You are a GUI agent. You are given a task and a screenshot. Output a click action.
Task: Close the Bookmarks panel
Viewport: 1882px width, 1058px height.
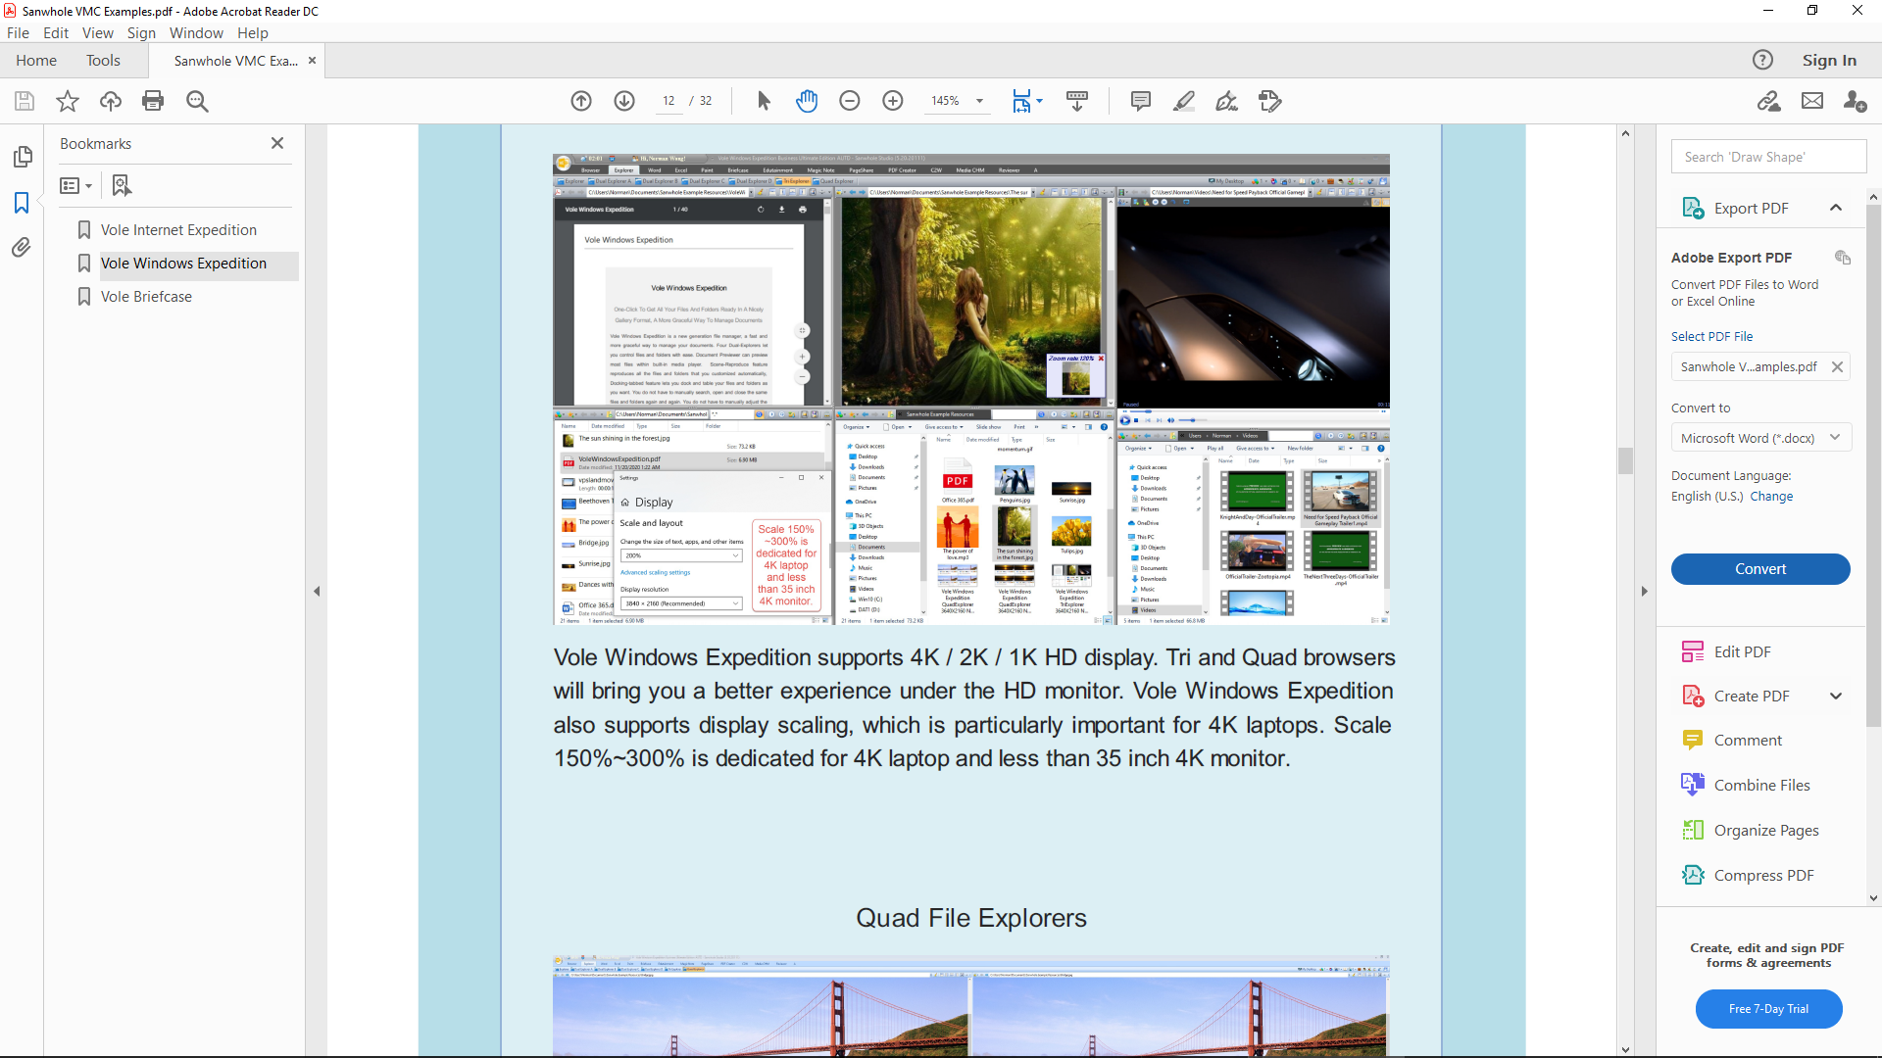(277, 143)
